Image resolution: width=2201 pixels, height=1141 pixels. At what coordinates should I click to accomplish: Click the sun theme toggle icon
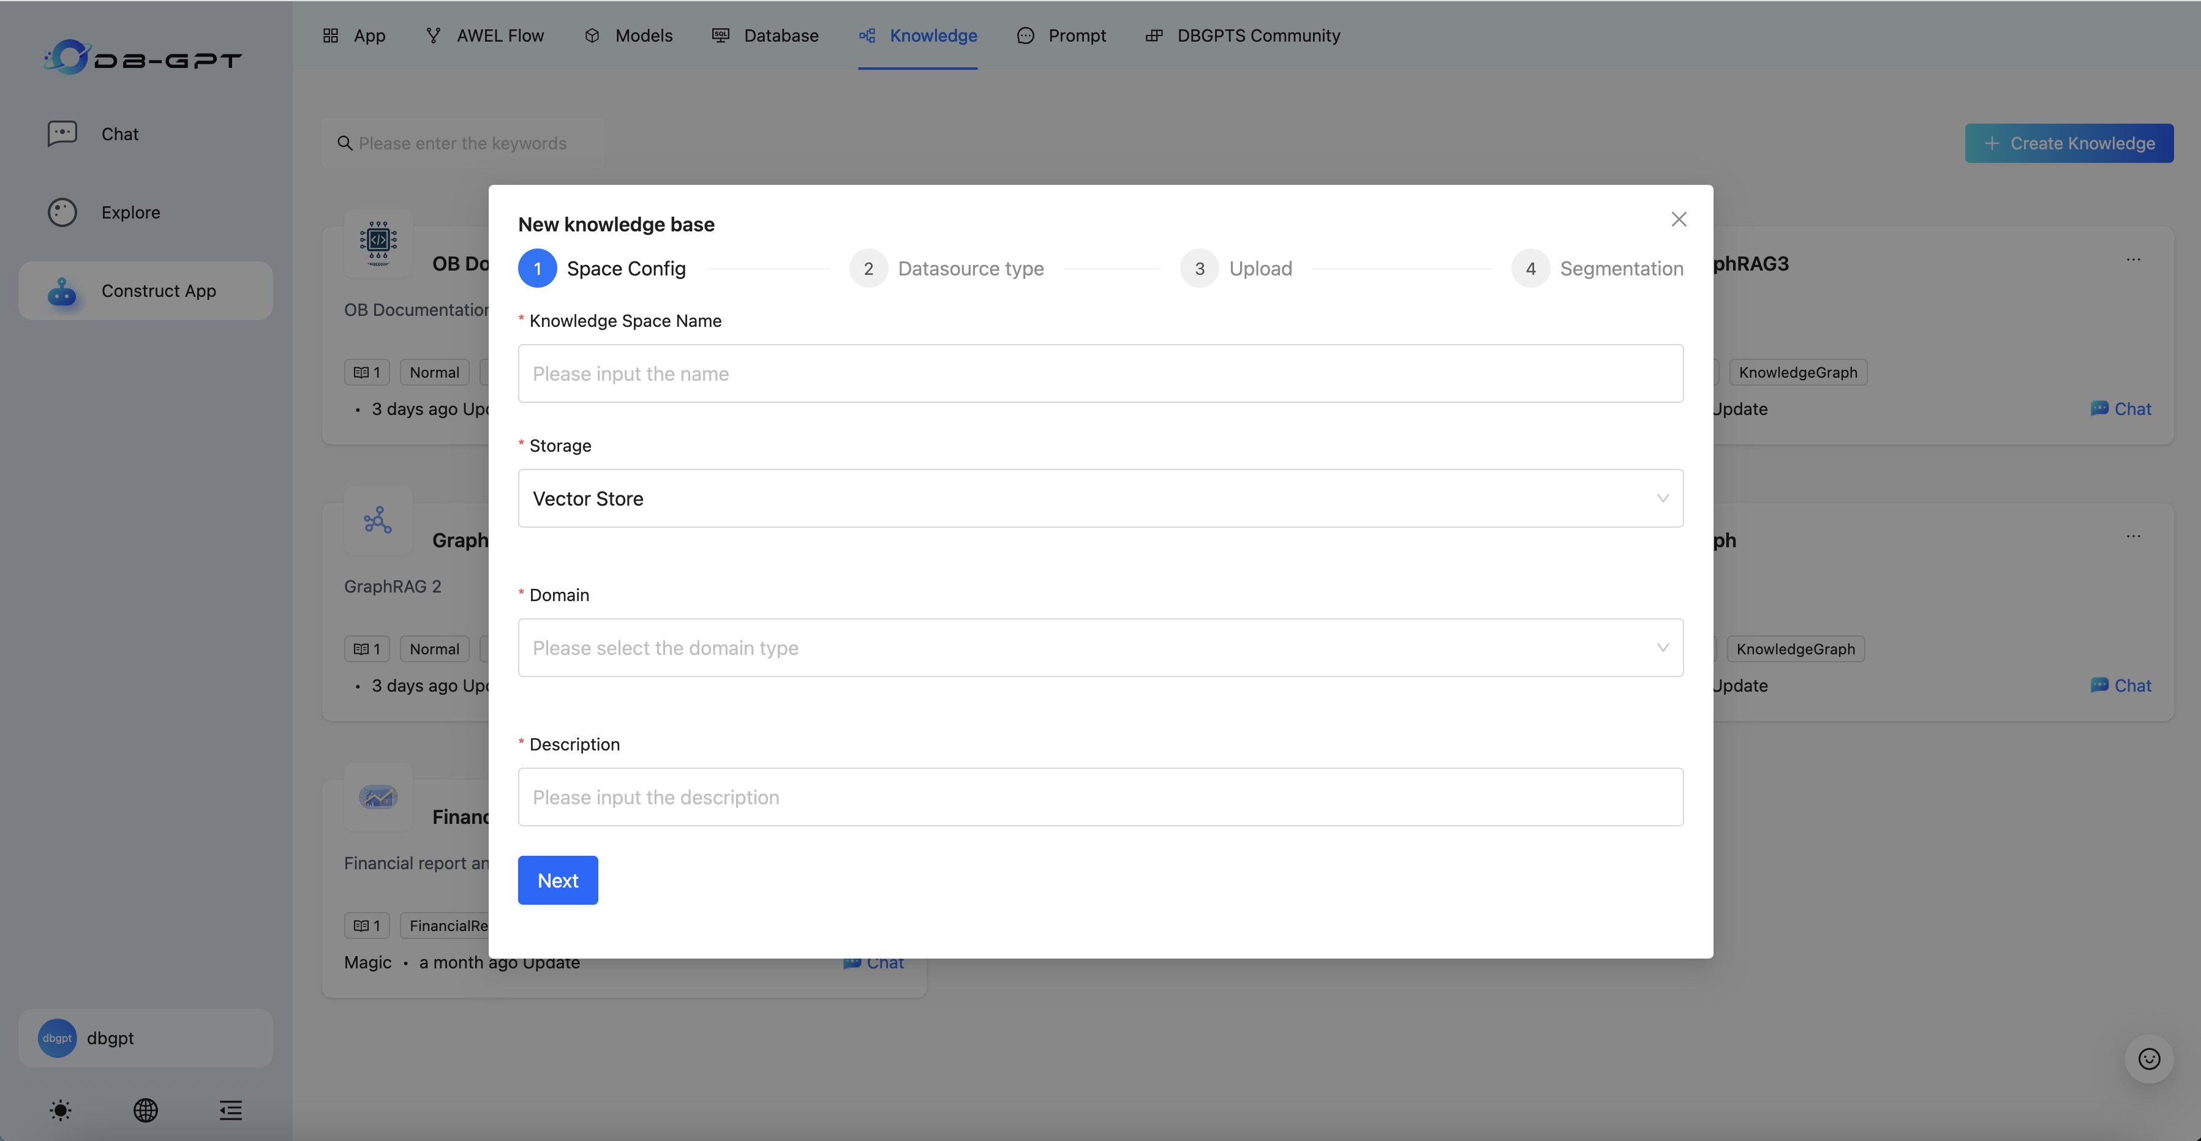[x=61, y=1109]
